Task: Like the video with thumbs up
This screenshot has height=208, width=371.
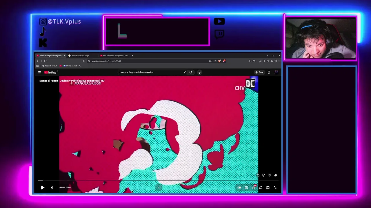Action: click(258, 175)
